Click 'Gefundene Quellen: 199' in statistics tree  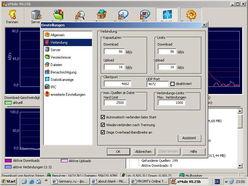point(160,161)
